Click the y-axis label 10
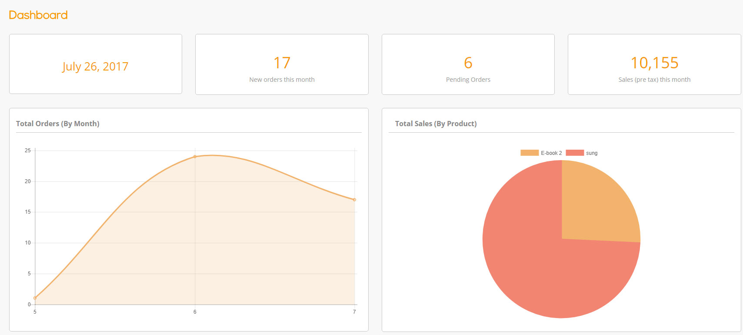The width and height of the screenshot is (743, 335). (28, 243)
